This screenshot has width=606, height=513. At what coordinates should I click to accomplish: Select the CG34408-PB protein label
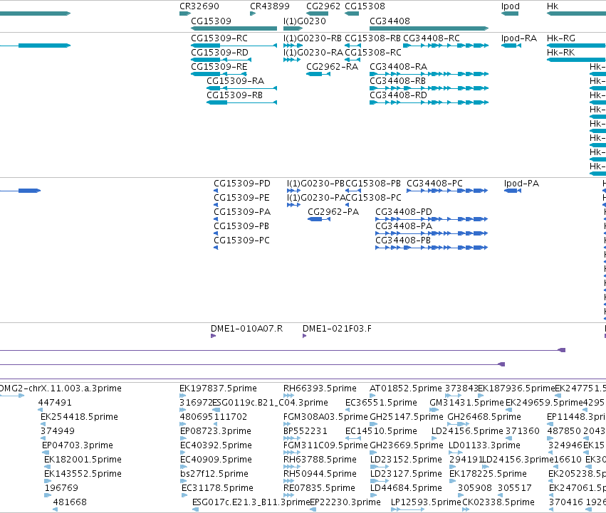coord(403,240)
